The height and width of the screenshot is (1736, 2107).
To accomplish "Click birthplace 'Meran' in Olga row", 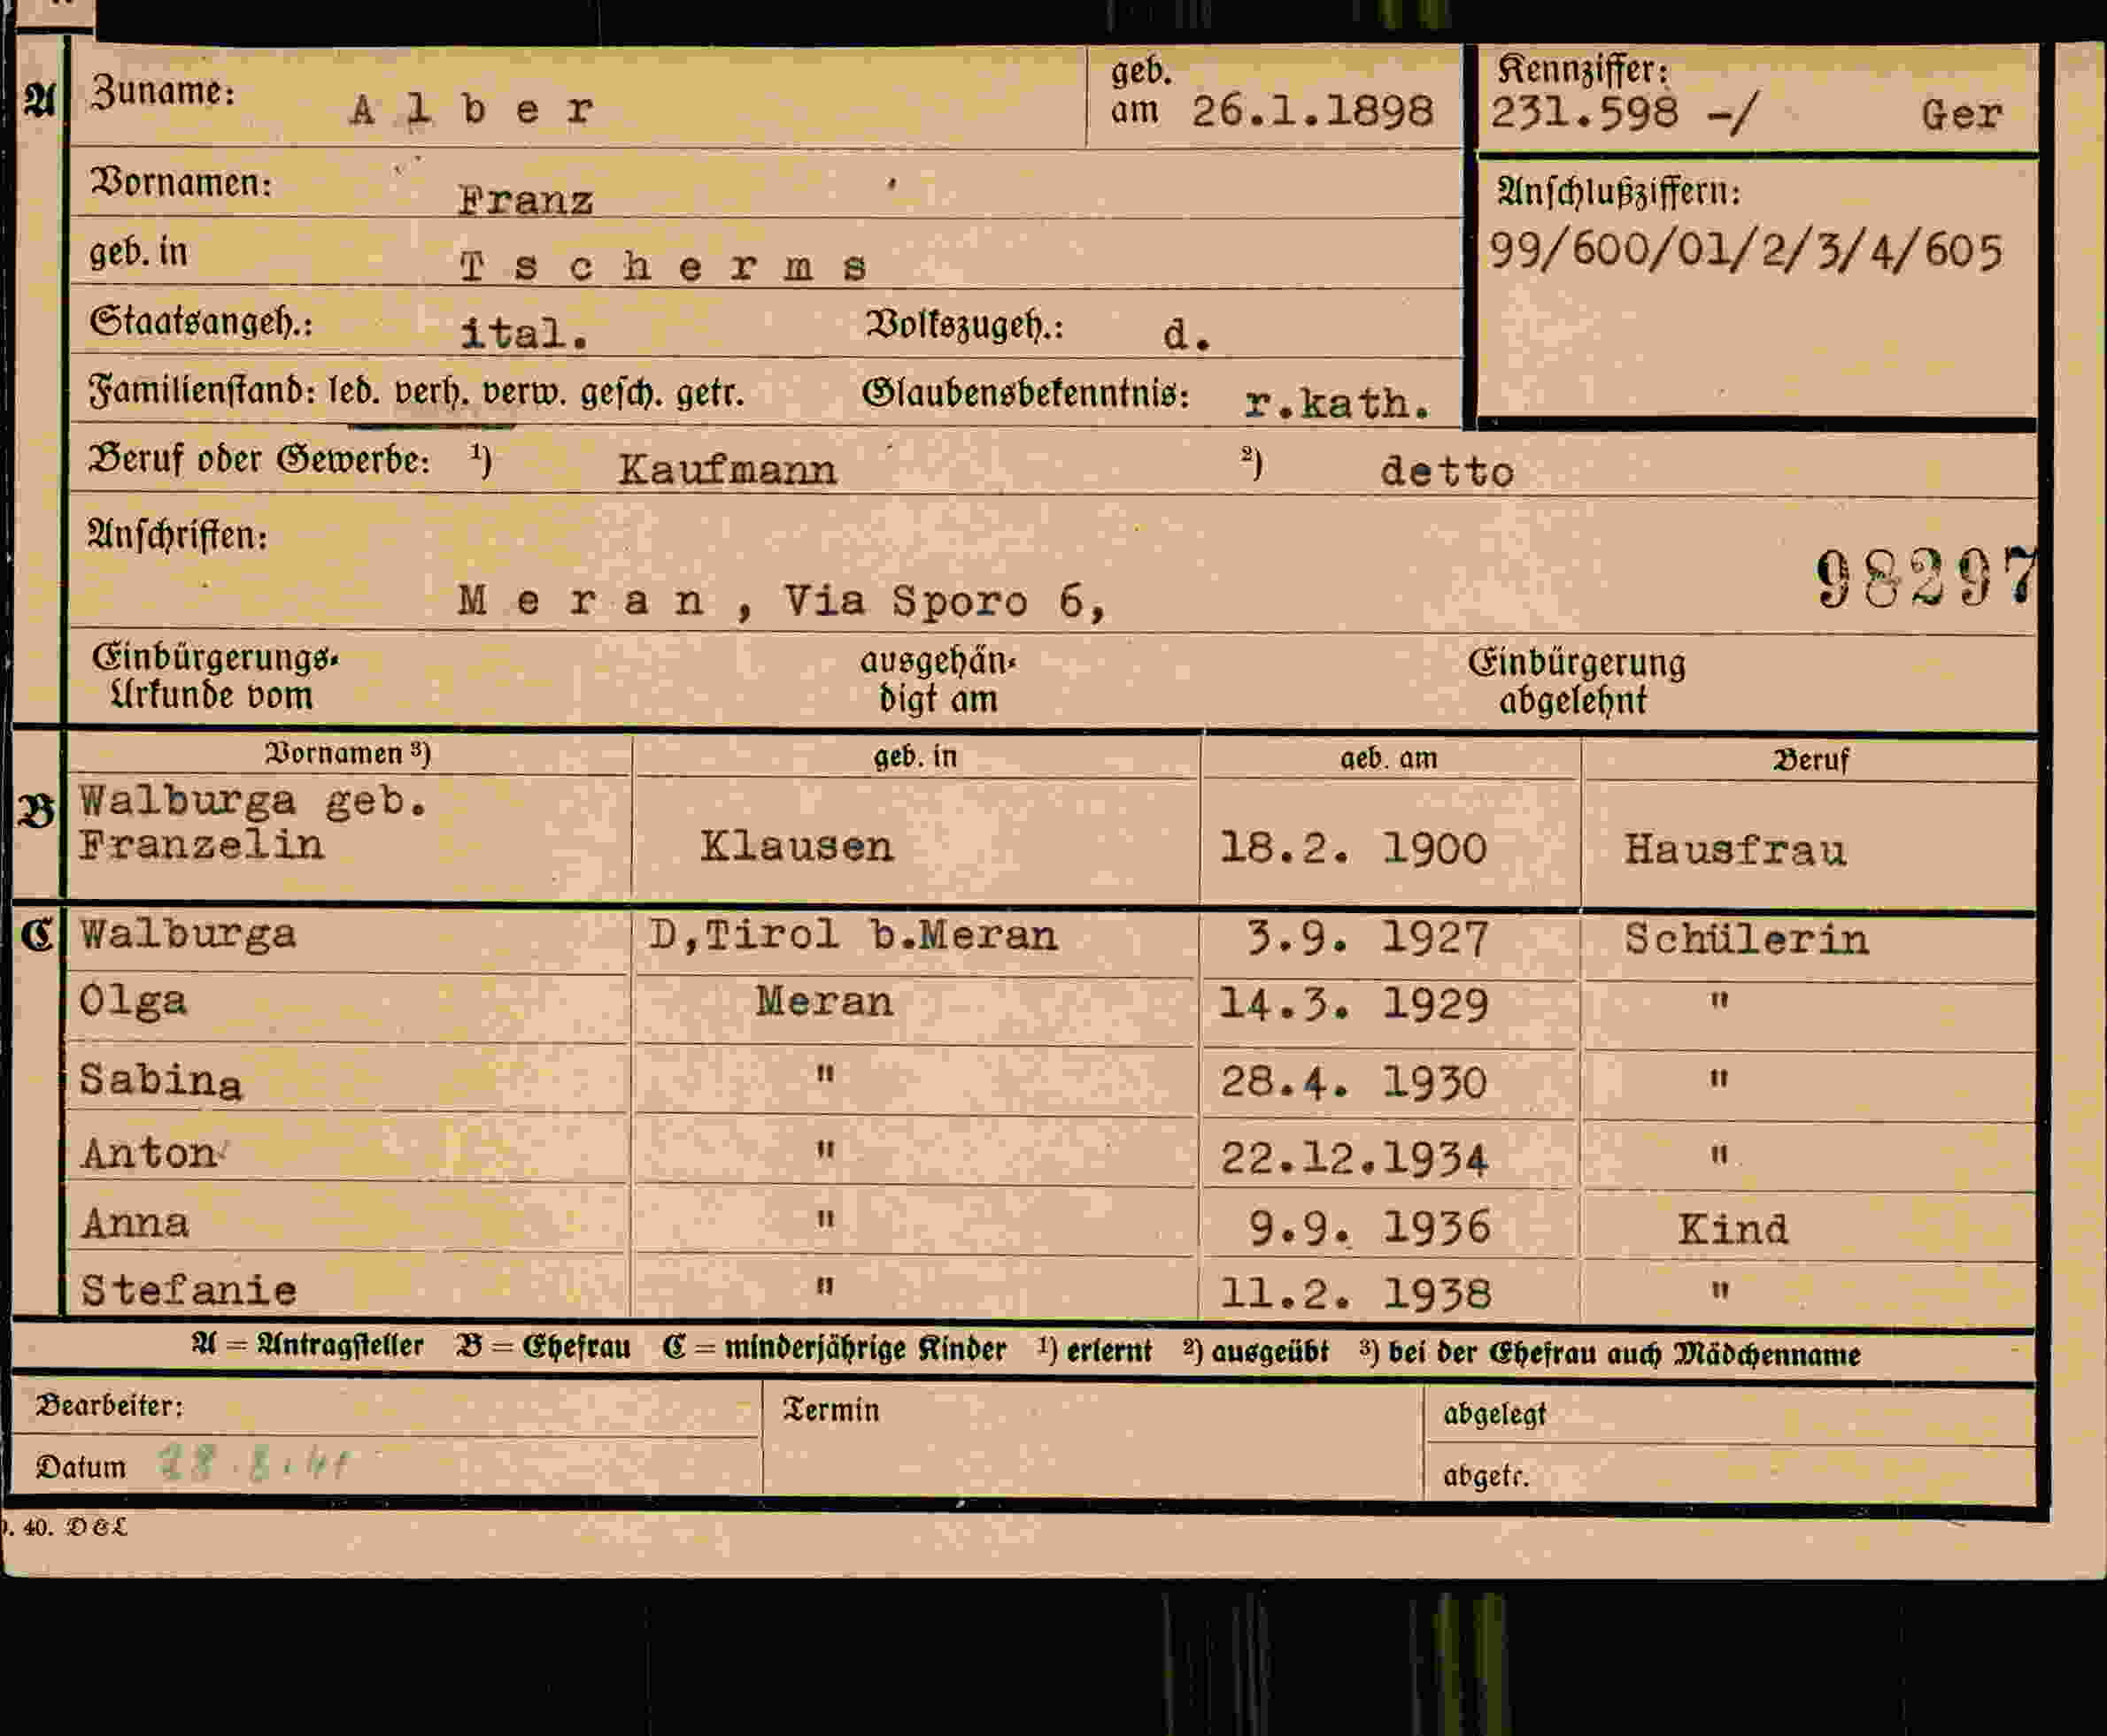I will point(823,1001).
